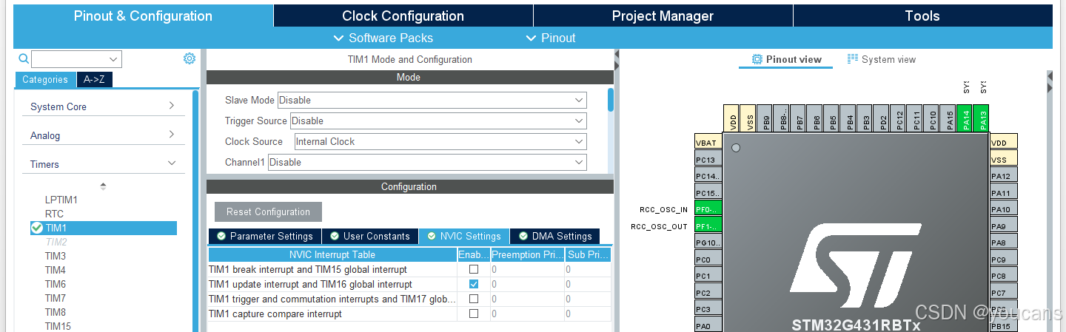This screenshot has height=332, width=1066.
Task: Click the mode panel vertical scrollbar
Action: [x=610, y=100]
